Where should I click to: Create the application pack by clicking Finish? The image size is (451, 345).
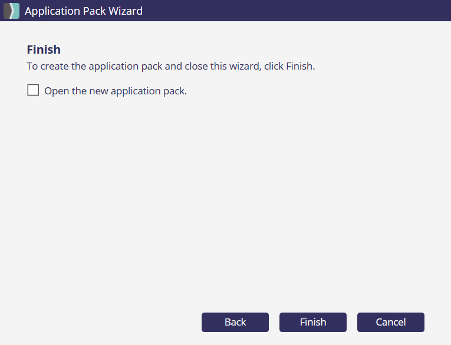tap(312, 322)
